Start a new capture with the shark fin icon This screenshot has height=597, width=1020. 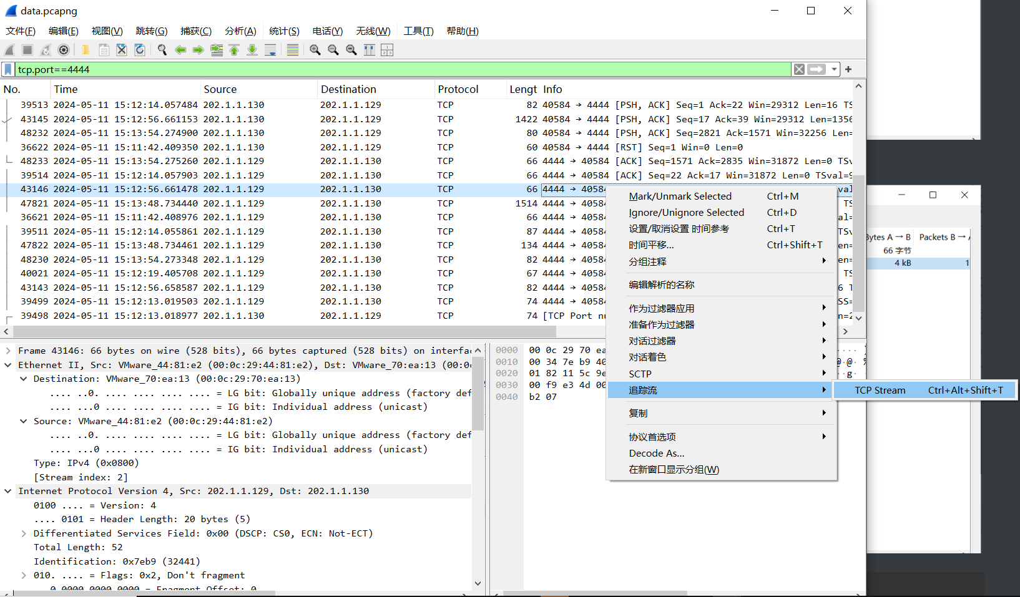9,50
